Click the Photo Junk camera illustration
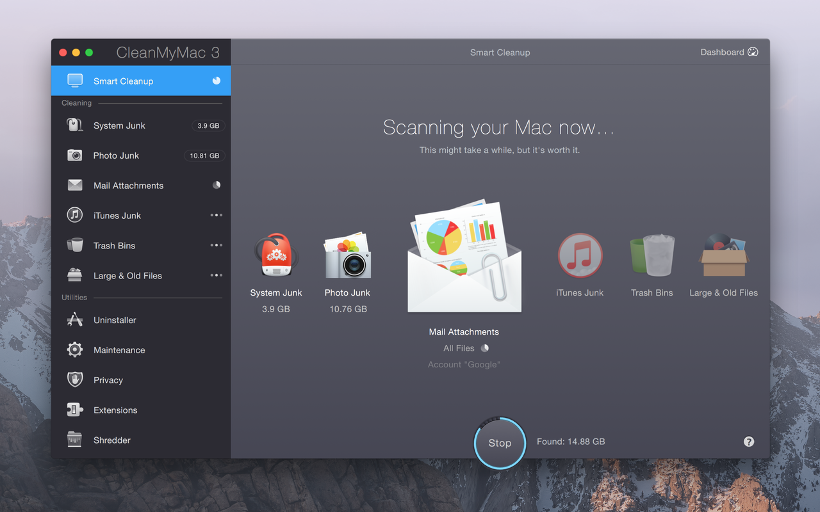The width and height of the screenshot is (820, 512). click(347, 256)
